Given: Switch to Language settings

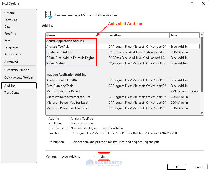Looking at the screenshot, I should [19, 47].
